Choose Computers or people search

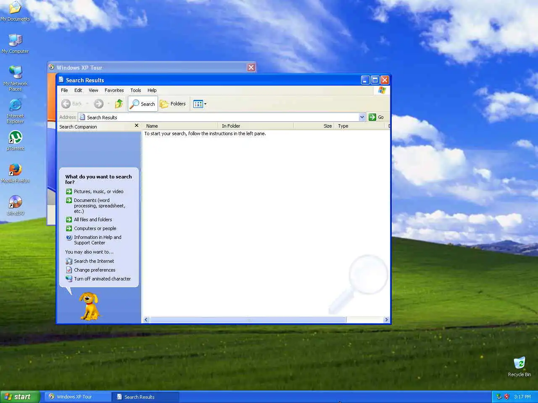click(91, 228)
